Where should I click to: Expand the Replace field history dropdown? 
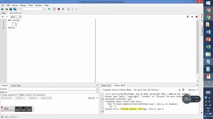coord(97,92)
